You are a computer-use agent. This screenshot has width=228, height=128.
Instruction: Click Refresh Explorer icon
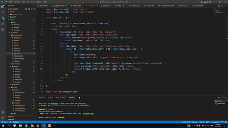32,9
